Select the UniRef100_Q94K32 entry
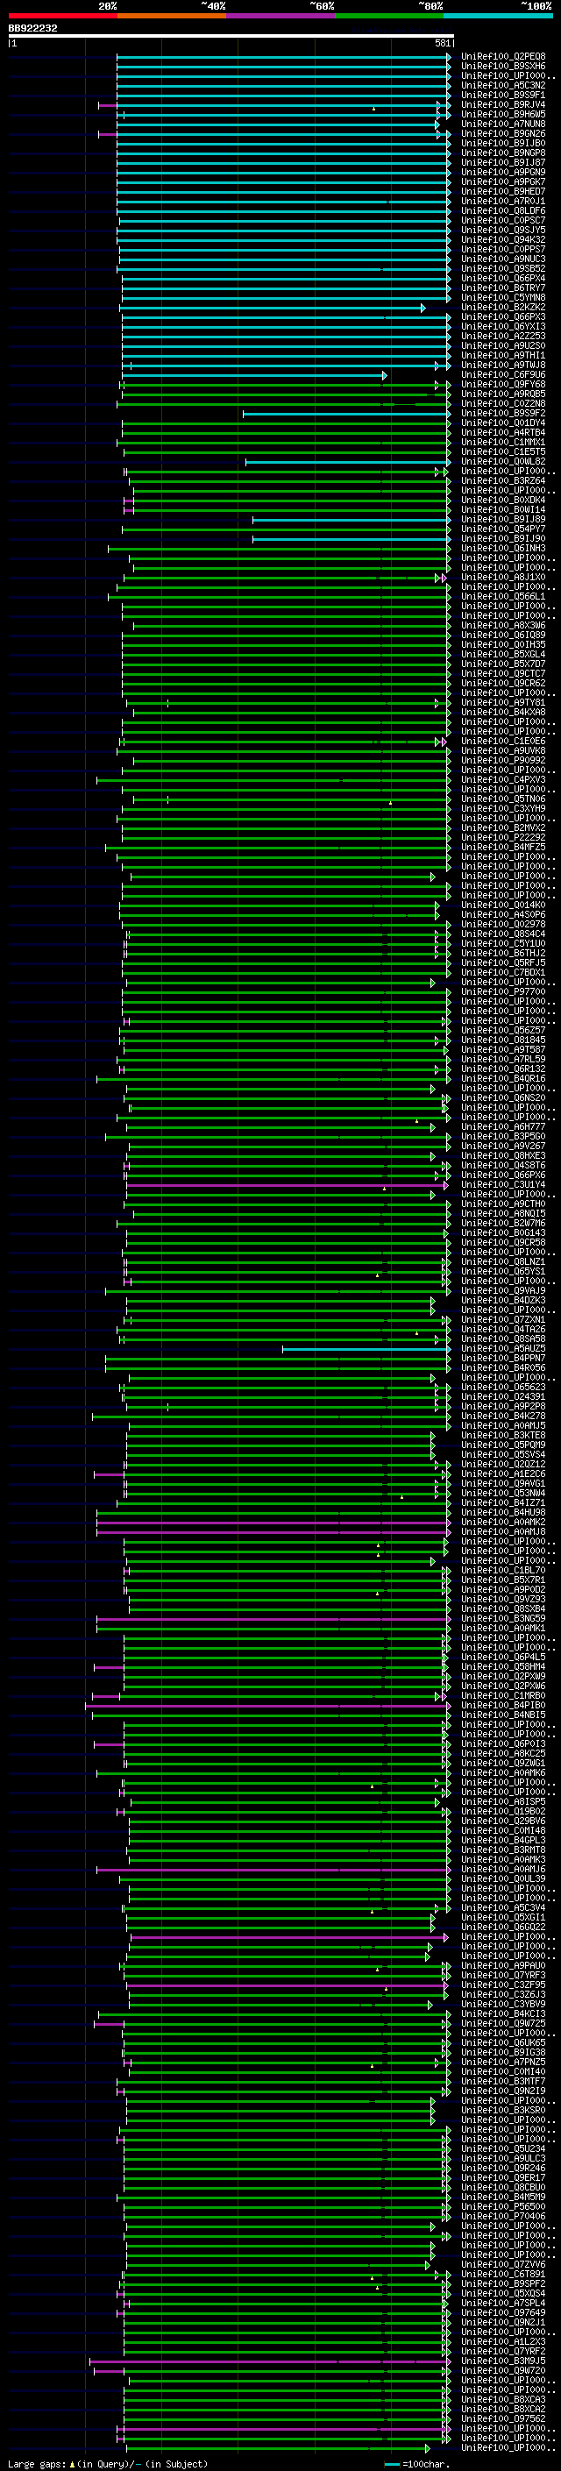The width and height of the screenshot is (561, 2471). point(502,240)
